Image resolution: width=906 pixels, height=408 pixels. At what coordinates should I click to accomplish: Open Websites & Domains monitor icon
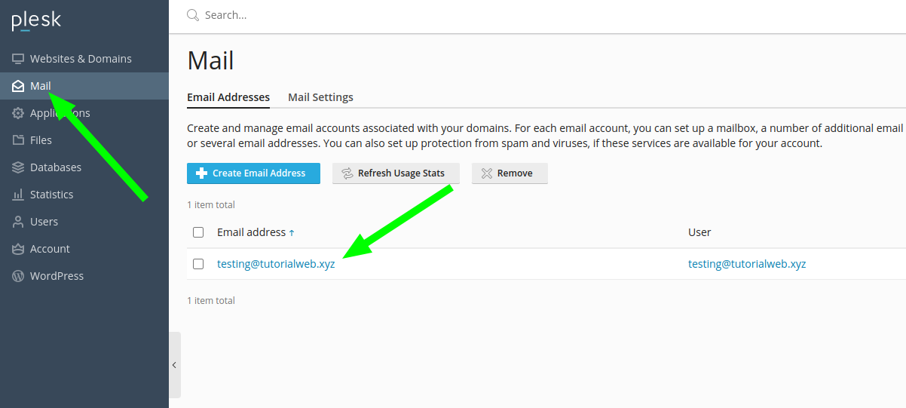pyautogui.click(x=17, y=59)
